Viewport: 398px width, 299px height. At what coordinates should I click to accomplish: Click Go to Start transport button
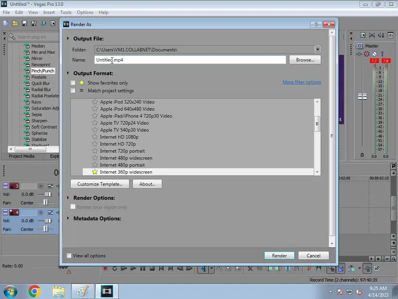tap(161, 269)
